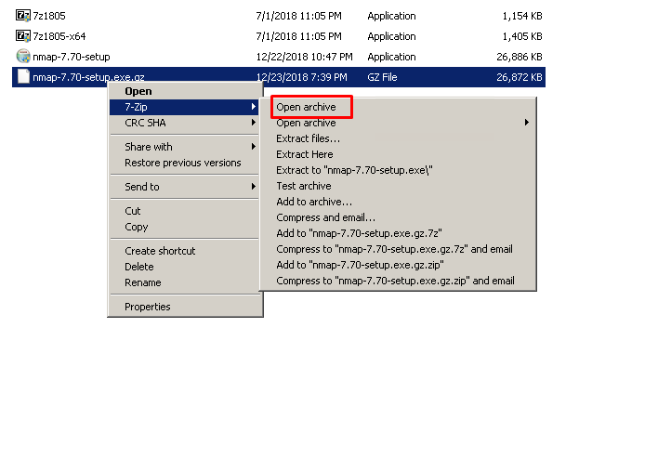Expand the Send to submenu arrow

tap(254, 186)
